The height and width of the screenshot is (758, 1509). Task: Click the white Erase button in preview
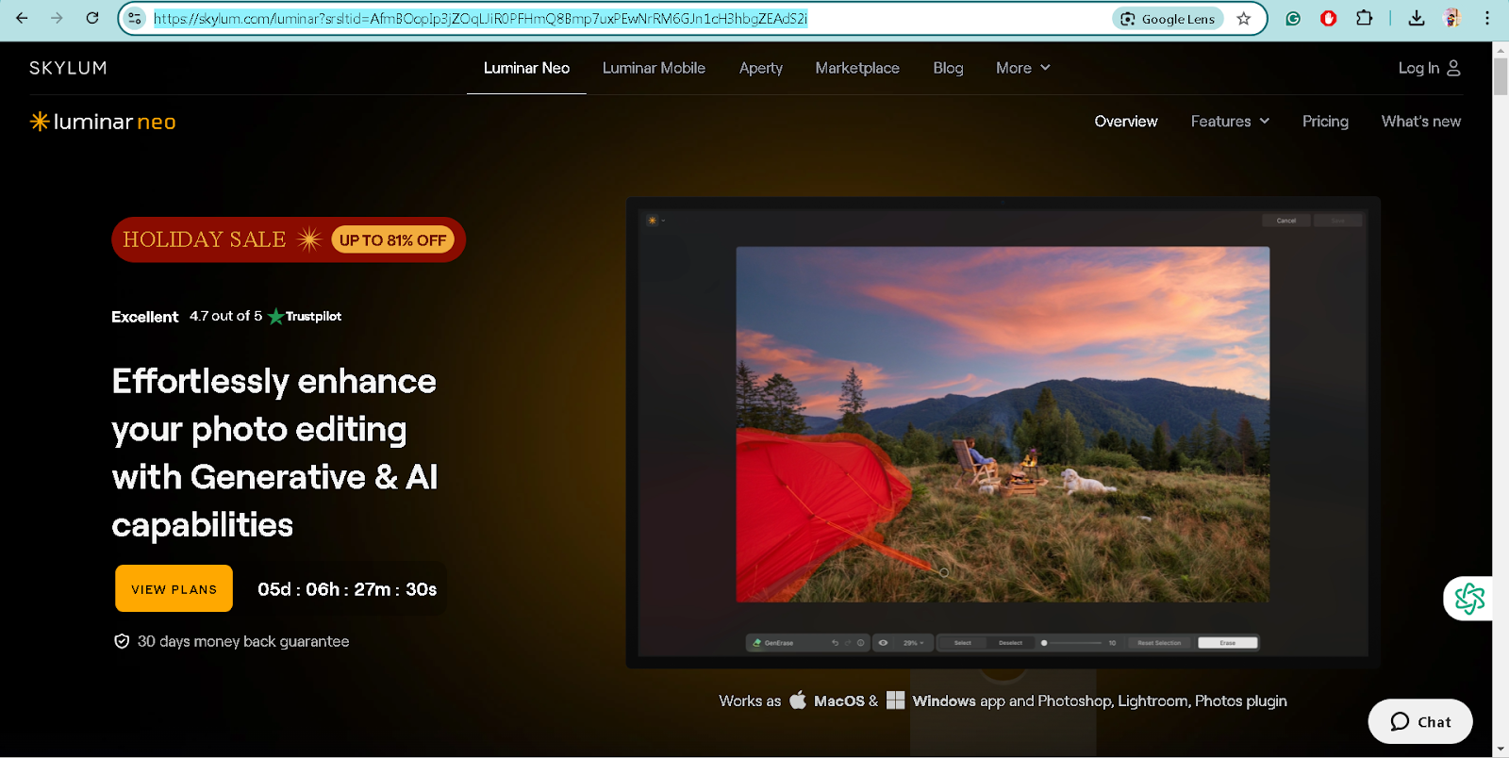[1227, 643]
